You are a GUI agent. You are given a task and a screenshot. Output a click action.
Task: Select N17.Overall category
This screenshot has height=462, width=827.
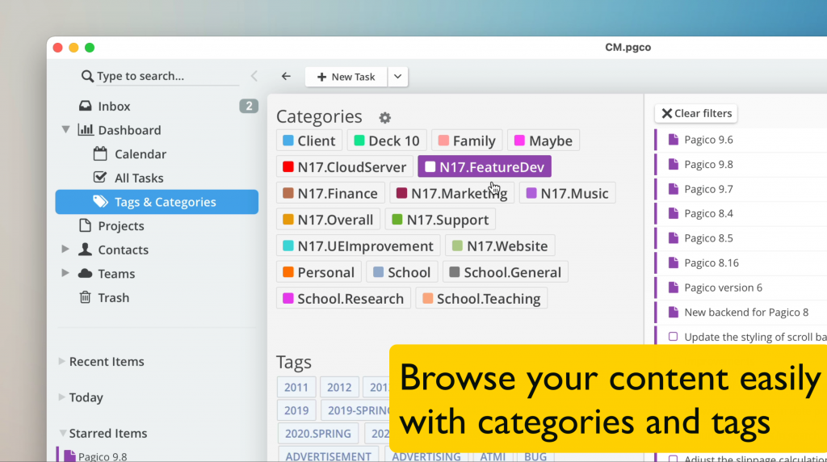point(328,220)
